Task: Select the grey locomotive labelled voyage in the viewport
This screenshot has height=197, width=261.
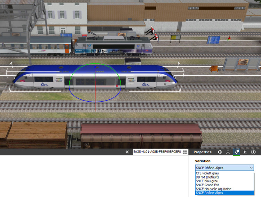Action: coord(113,45)
